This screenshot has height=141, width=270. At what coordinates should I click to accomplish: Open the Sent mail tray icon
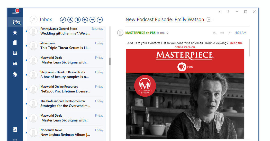pyautogui.click(x=15, y=53)
